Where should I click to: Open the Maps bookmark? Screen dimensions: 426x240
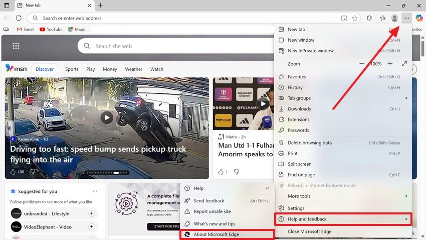(x=76, y=30)
